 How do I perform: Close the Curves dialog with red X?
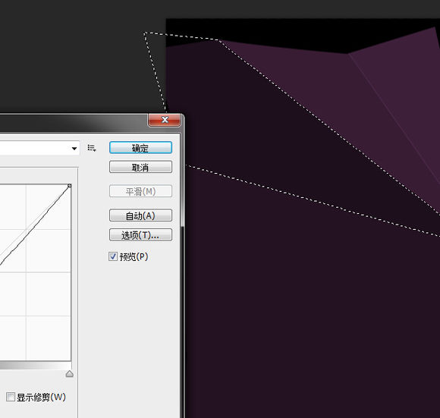[x=165, y=120]
